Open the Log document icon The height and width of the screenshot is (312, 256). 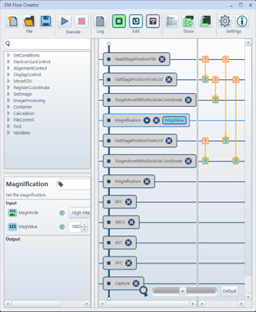point(100,21)
